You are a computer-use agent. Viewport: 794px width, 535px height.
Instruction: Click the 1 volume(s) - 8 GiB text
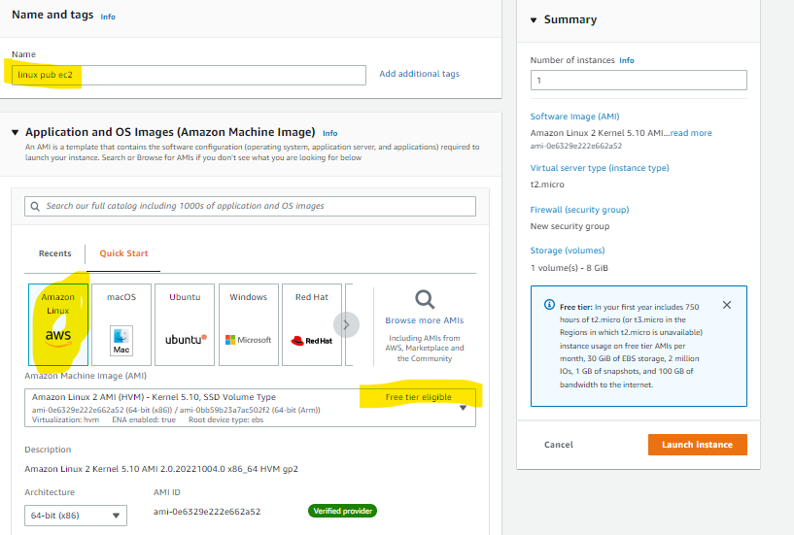[x=570, y=268]
